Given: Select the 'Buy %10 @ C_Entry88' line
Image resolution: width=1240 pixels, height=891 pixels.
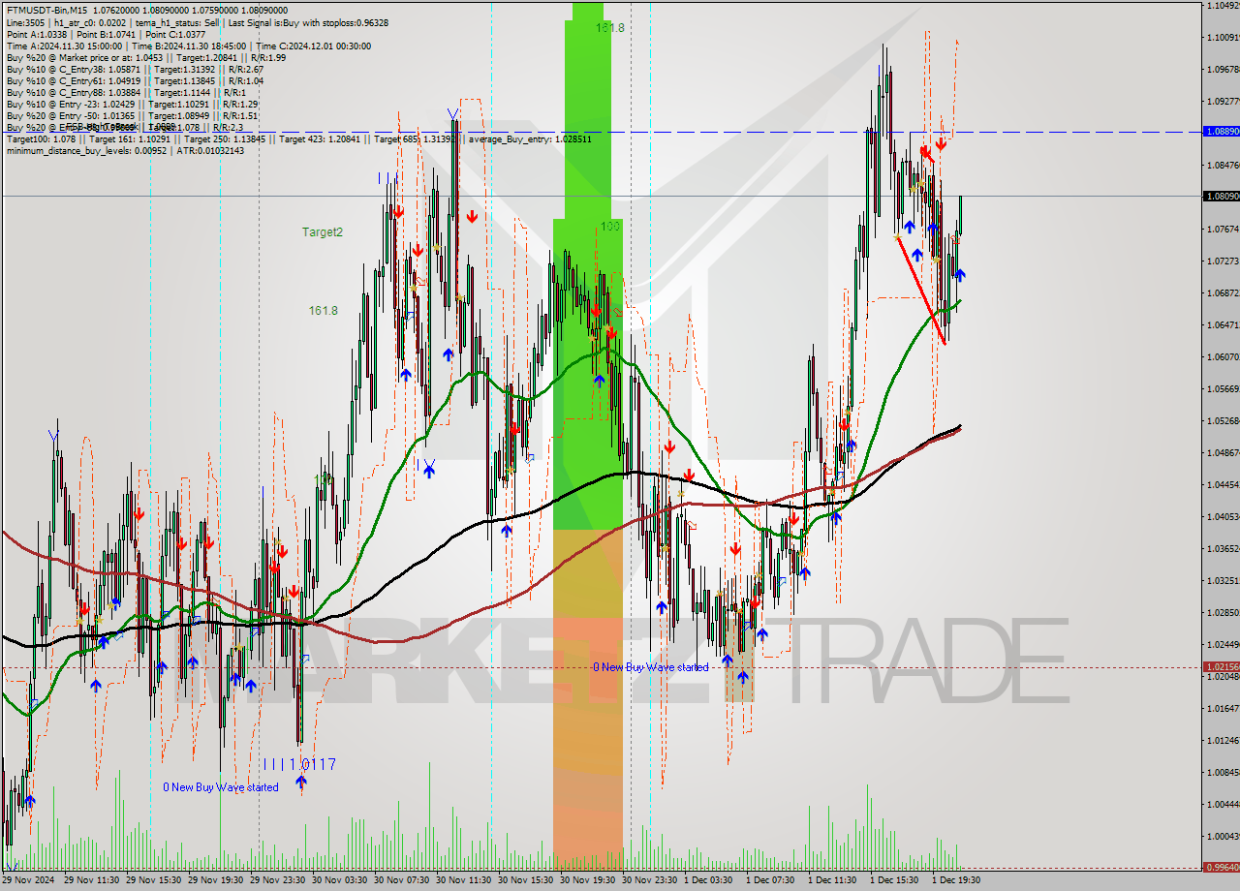Looking at the screenshot, I should tap(127, 92).
